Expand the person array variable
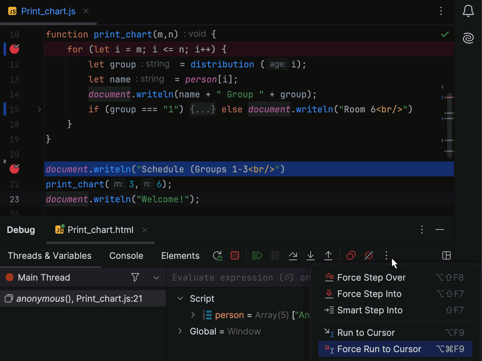The width and height of the screenshot is (482, 361). click(193, 315)
